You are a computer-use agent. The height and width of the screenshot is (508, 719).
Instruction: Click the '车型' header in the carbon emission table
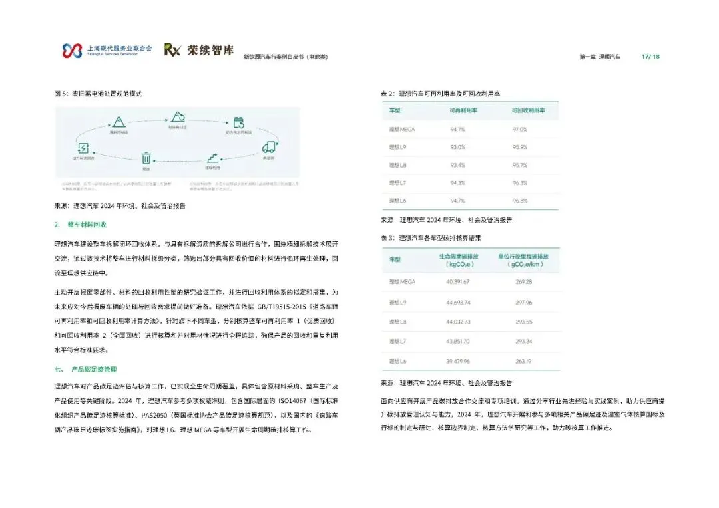(x=395, y=260)
